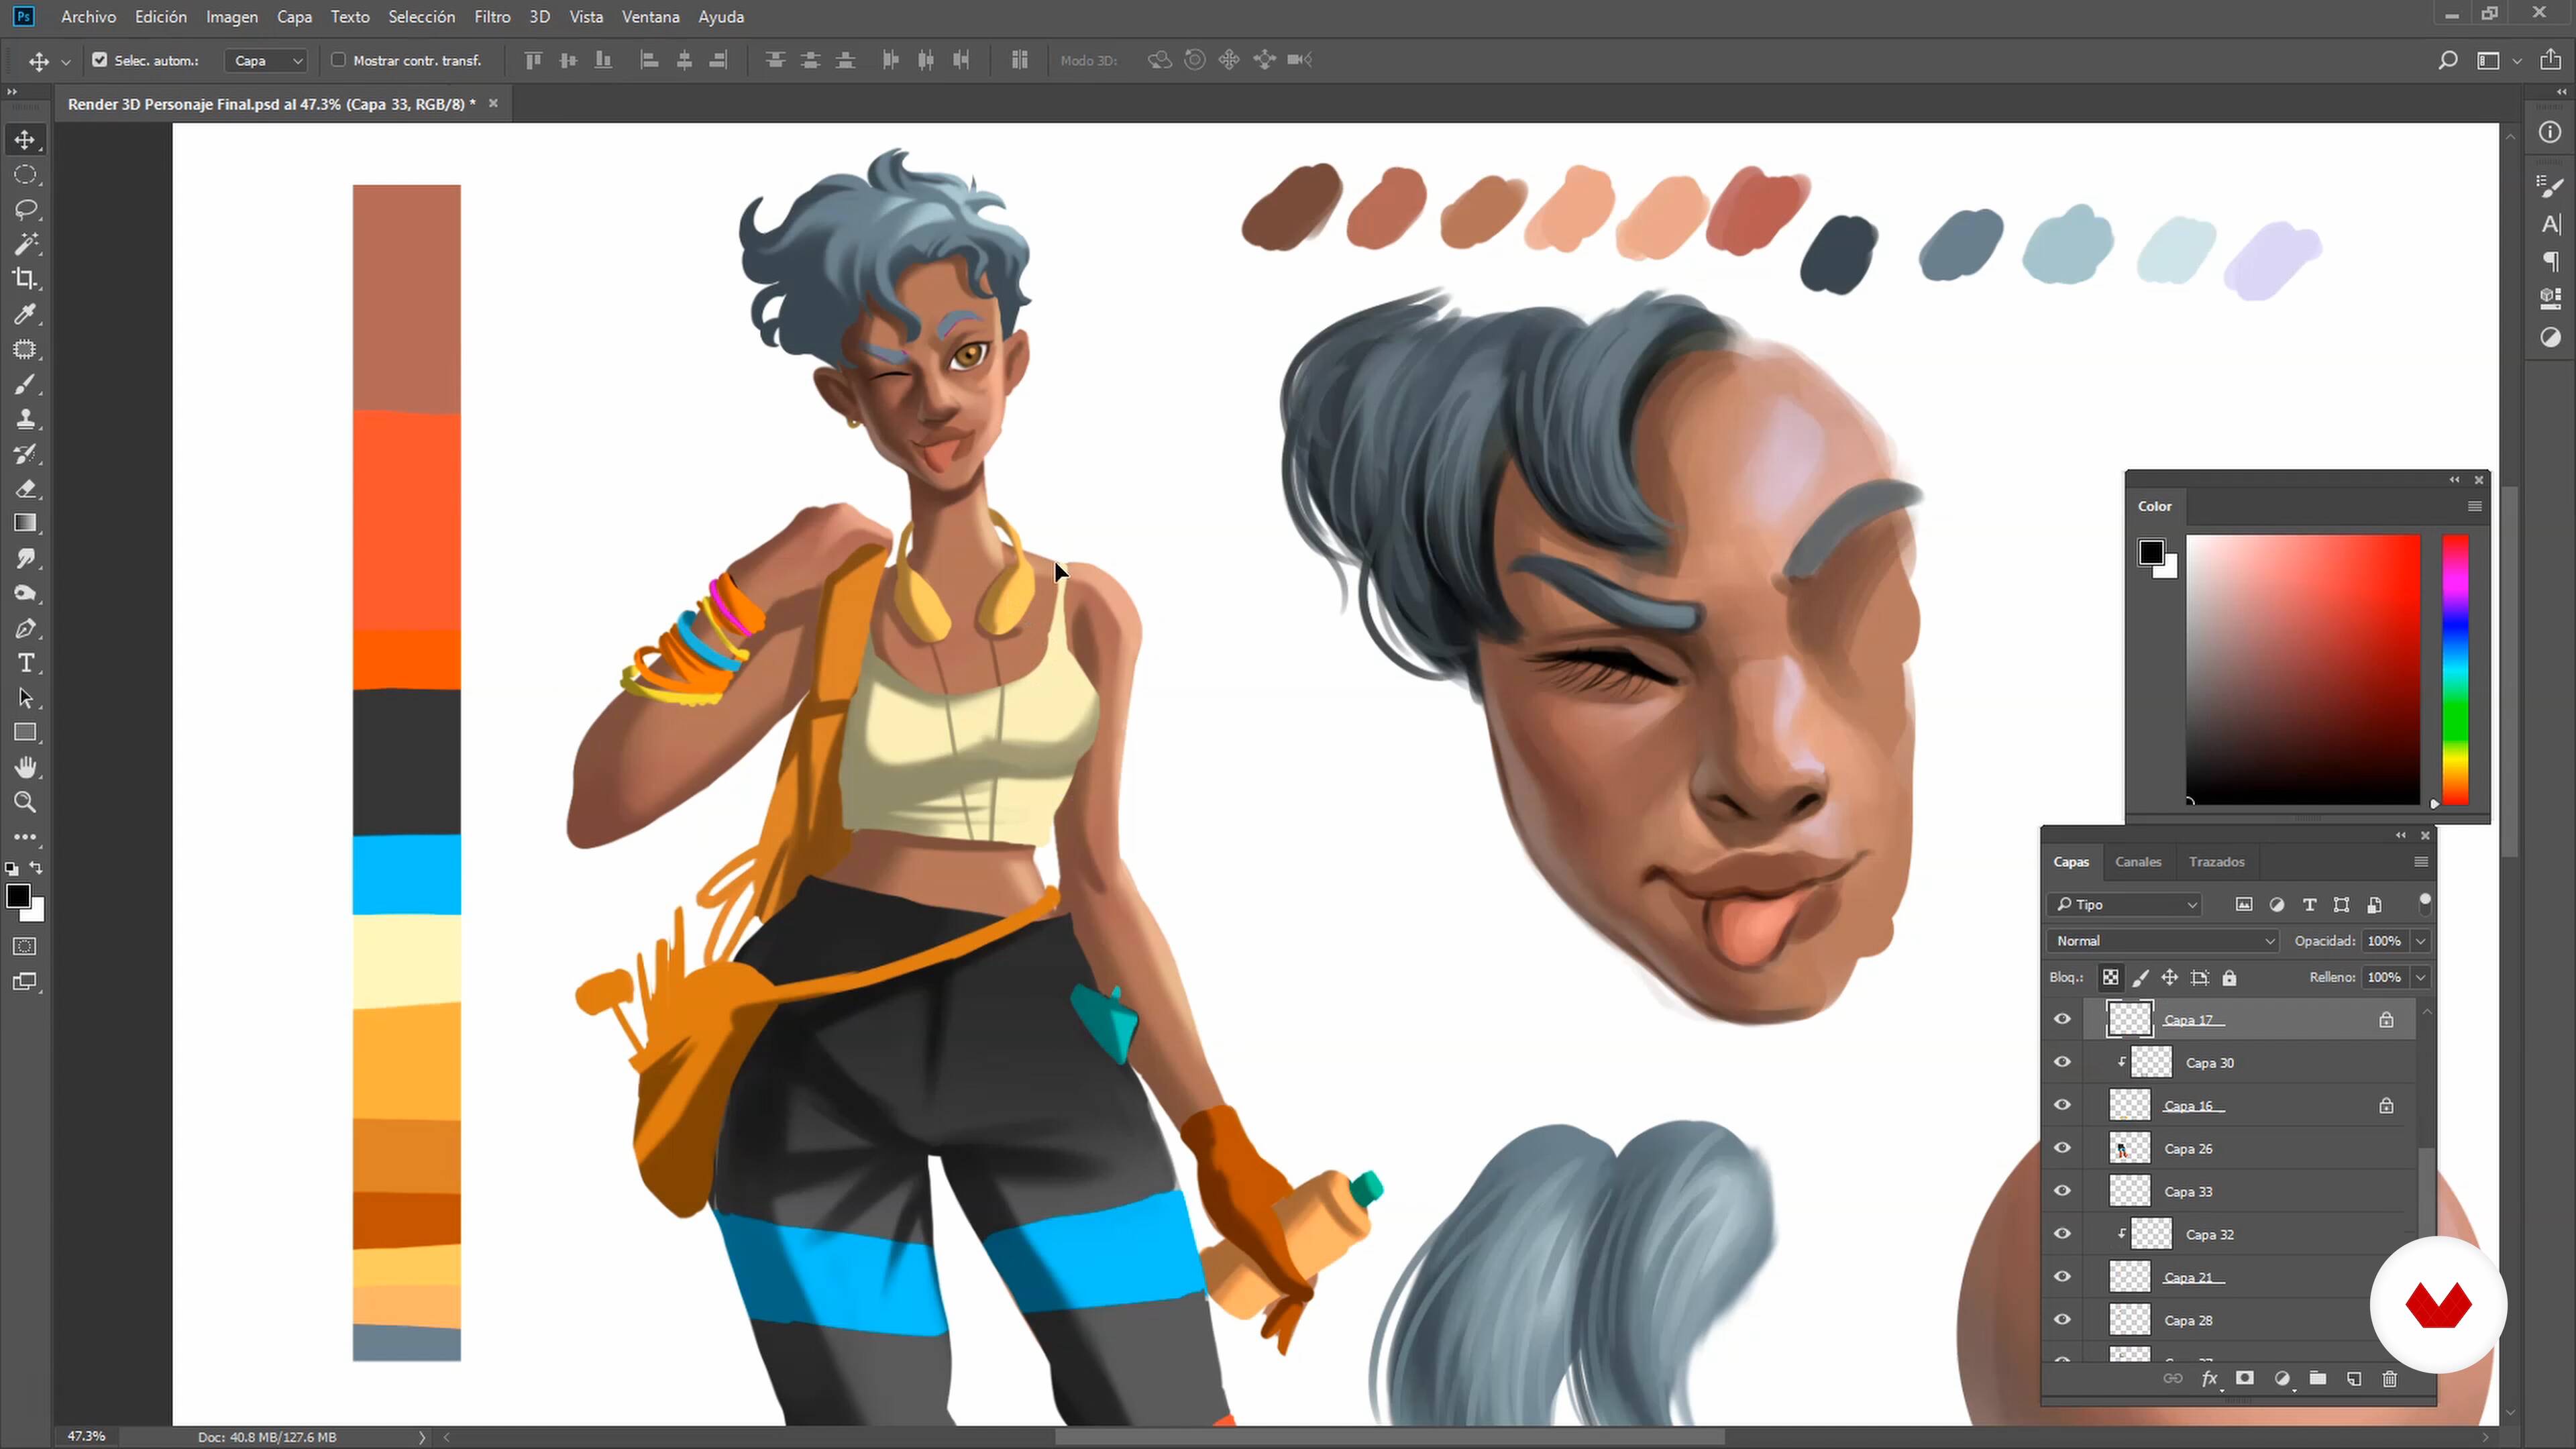The width and height of the screenshot is (2576, 1449).
Task: Hide layer Capa 33
Action: coord(2062,1191)
